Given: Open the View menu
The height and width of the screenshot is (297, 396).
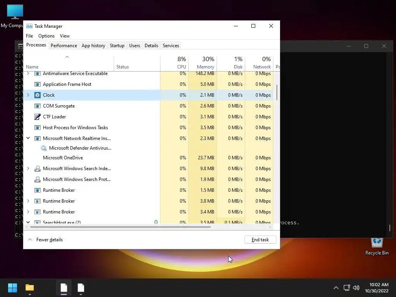Looking at the screenshot, I should (x=65, y=36).
